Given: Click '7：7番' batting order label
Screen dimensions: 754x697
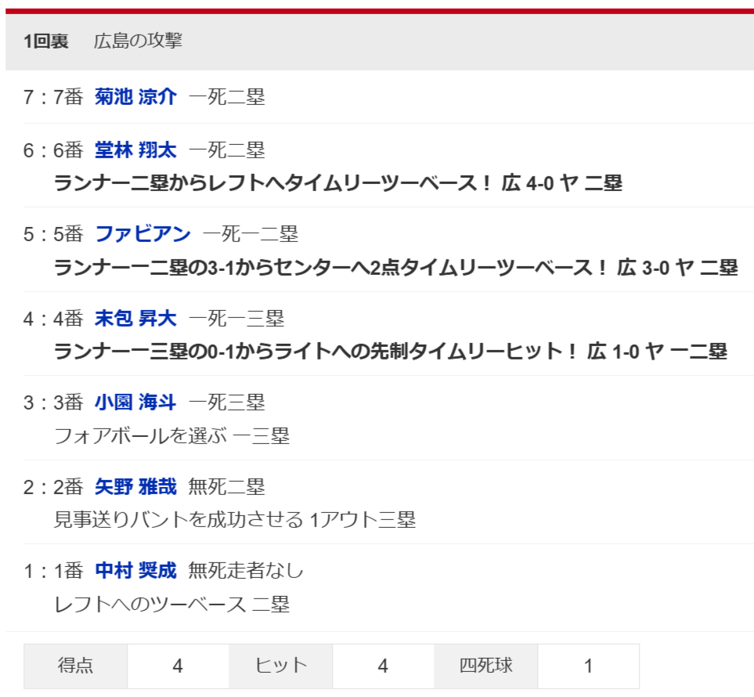Looking at the screenshot, I should (53, 96).
